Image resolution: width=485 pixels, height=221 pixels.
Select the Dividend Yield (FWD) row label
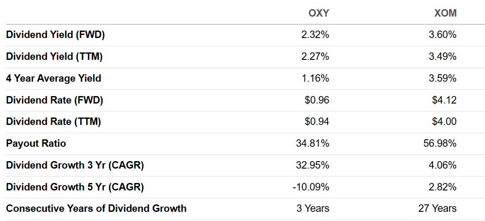[x=55, y=35]
